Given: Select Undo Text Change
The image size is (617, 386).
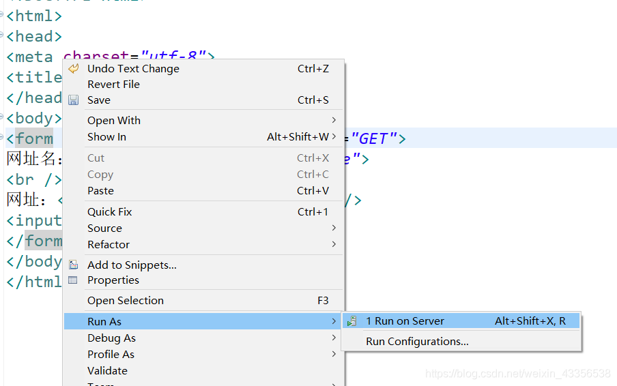Looking at the screenshot, I should (204, 68).
